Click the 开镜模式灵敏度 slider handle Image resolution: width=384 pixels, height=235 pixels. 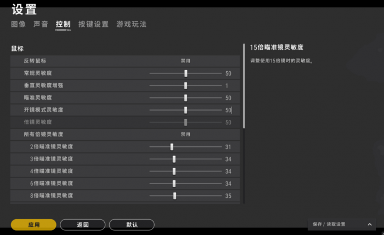[185, 110]
